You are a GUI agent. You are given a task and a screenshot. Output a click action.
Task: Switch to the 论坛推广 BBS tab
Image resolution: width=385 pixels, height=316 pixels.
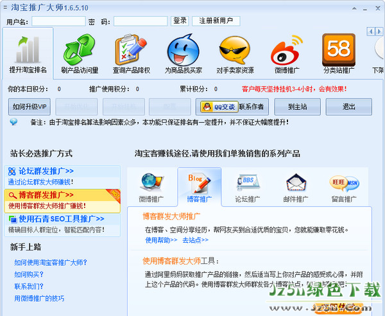click(x=248, y=188)
